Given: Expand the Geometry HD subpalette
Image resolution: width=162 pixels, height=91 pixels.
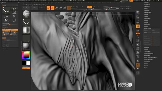Looking at the screenshot, I should click(148, 12).
